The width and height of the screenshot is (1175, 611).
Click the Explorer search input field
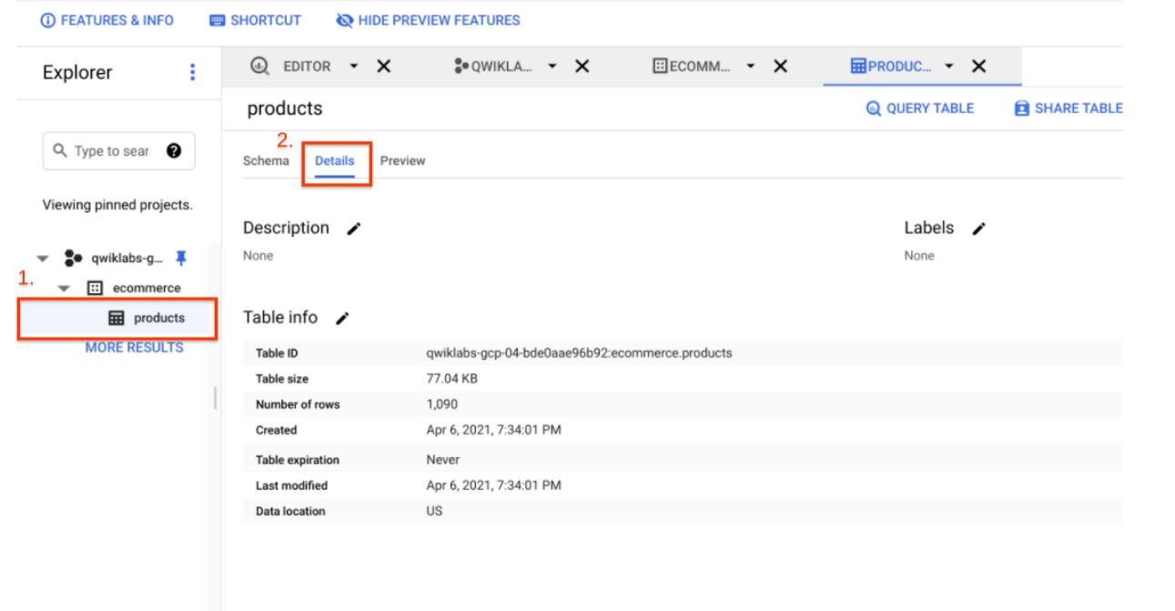pyautogui.click(x=109, y=151)
